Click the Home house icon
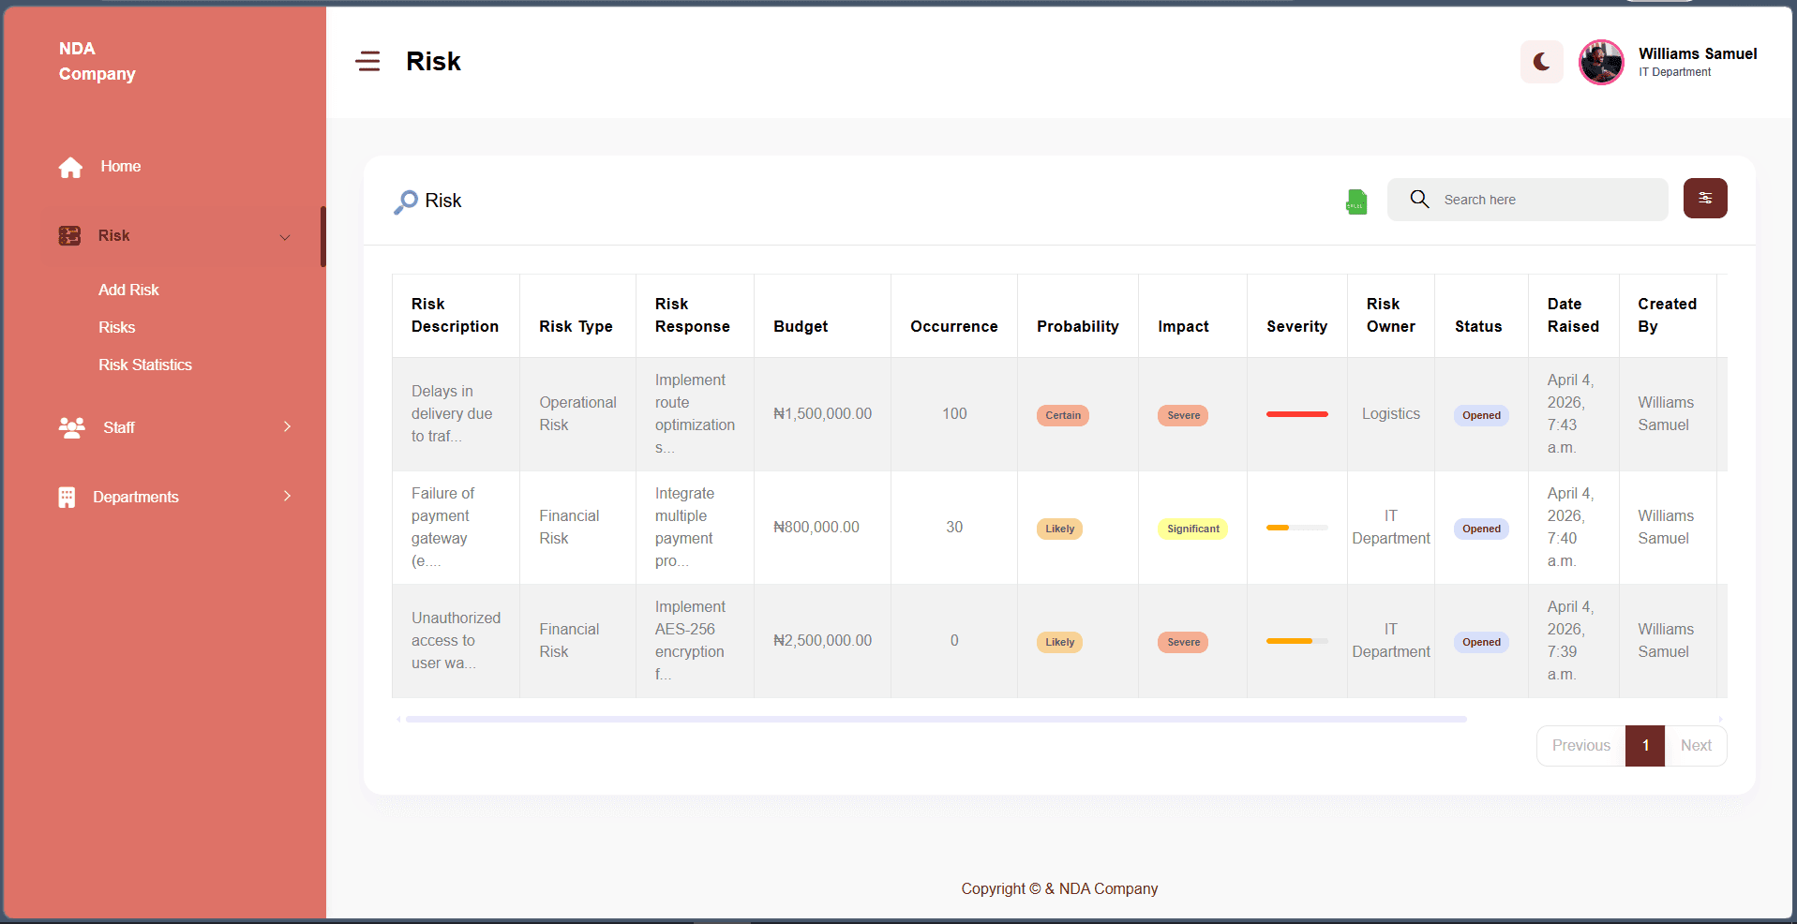Image resolution: width=1797 pixels, height=924 pixels. (x=70, y=167)
